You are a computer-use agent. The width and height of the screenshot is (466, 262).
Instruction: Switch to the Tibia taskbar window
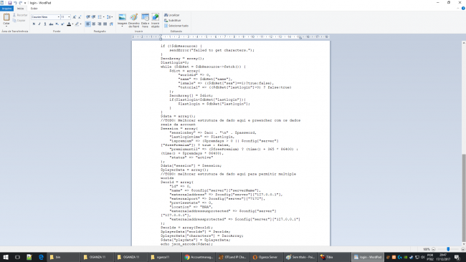334,257
